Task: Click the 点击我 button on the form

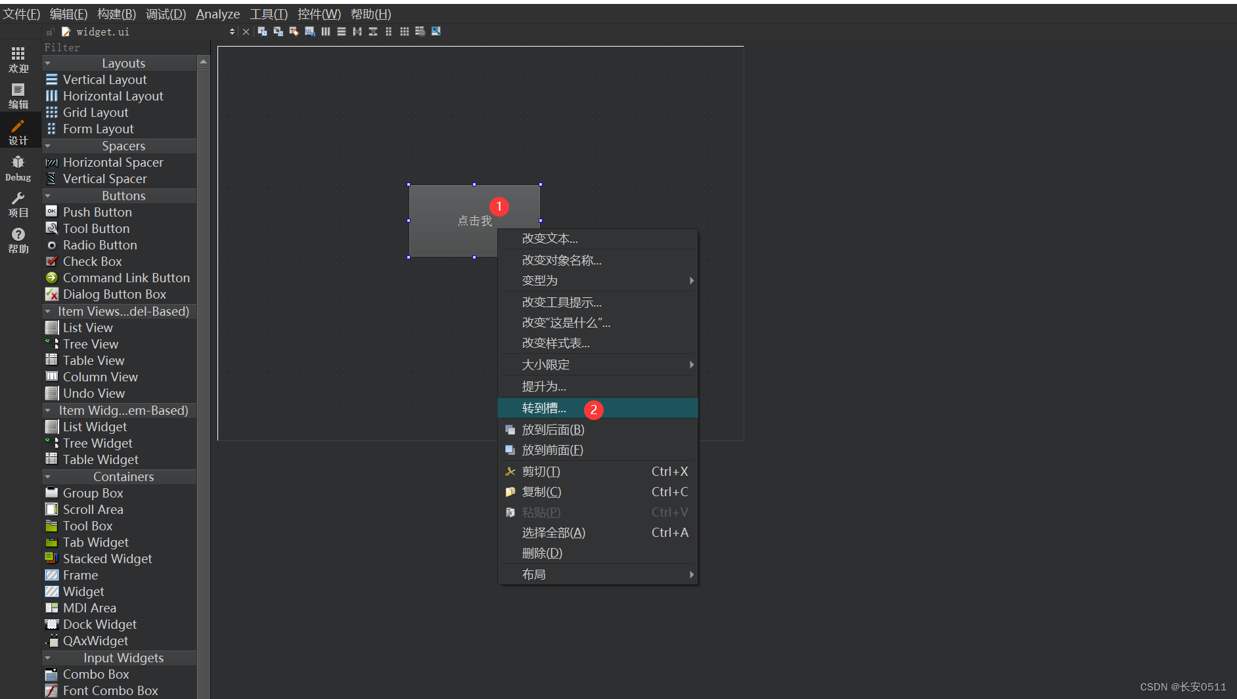Action: [x=474, y=221]
